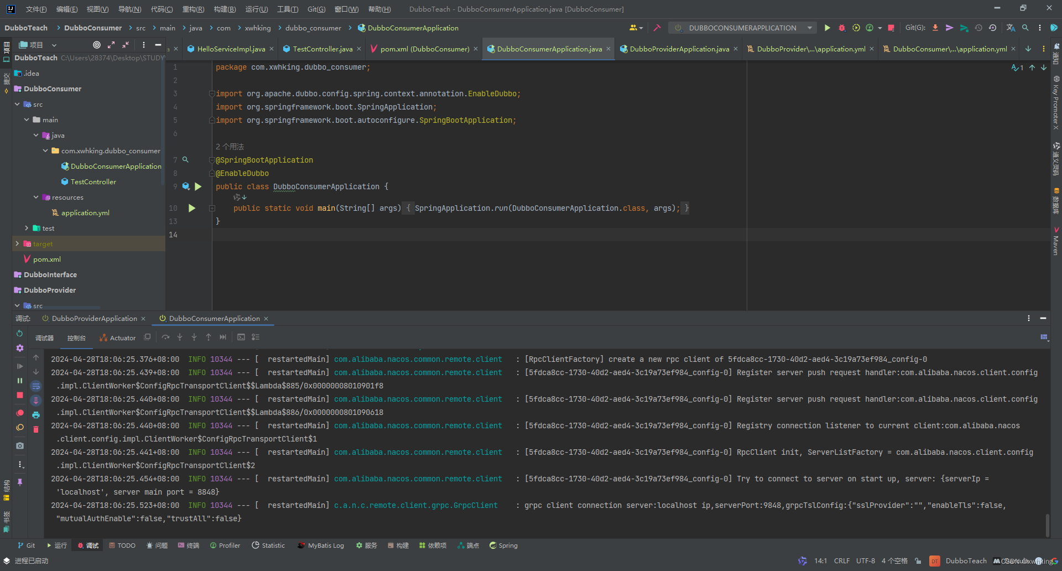The height and width of the screenshot is (571, 1062).
Task: Open the Git(G) menu
Action: 316,9
